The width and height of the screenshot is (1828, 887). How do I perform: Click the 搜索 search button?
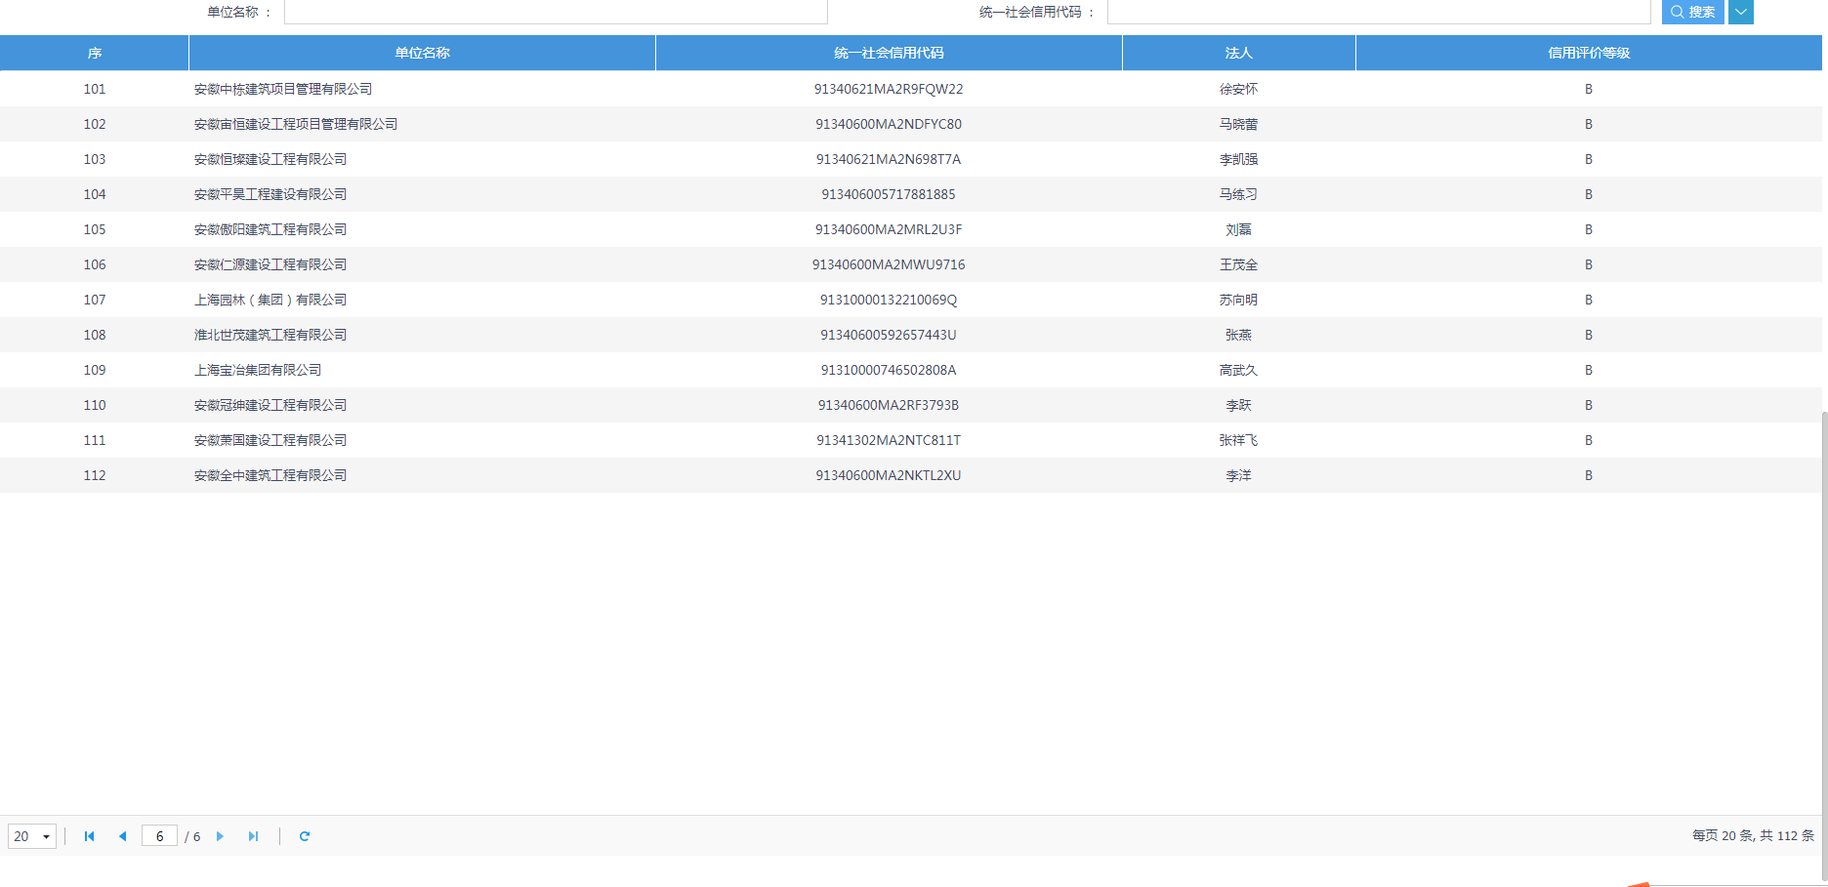click(x=1692, y=12)
